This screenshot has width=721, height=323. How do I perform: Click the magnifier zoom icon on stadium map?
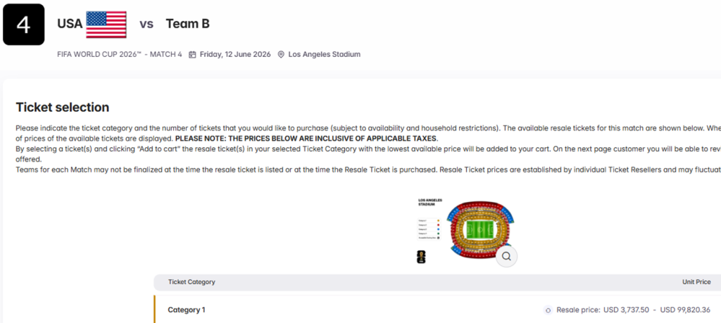click(506, 257)
